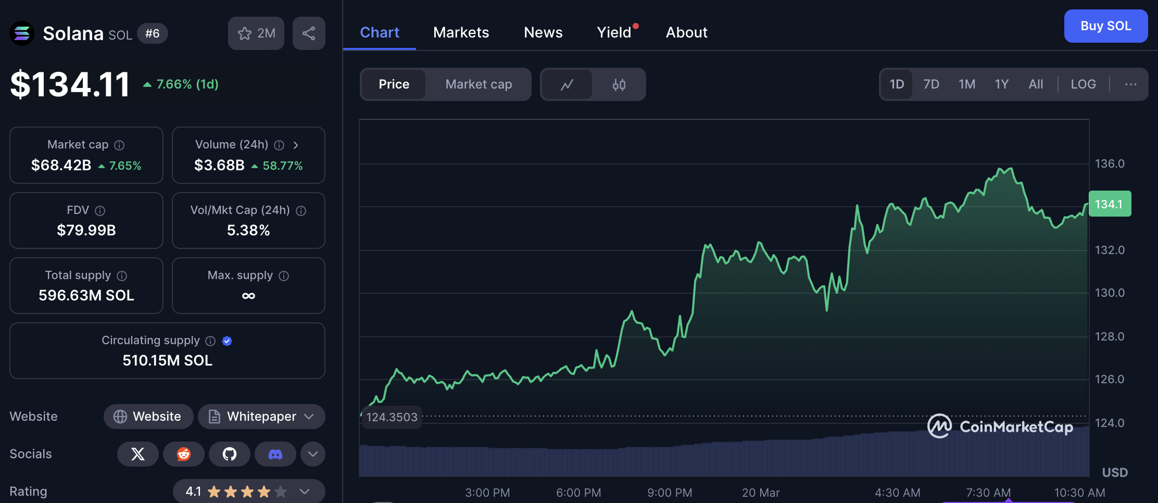Open the official Website link
This screenshot has height=503, width=1158.
[x=148, y=417]
